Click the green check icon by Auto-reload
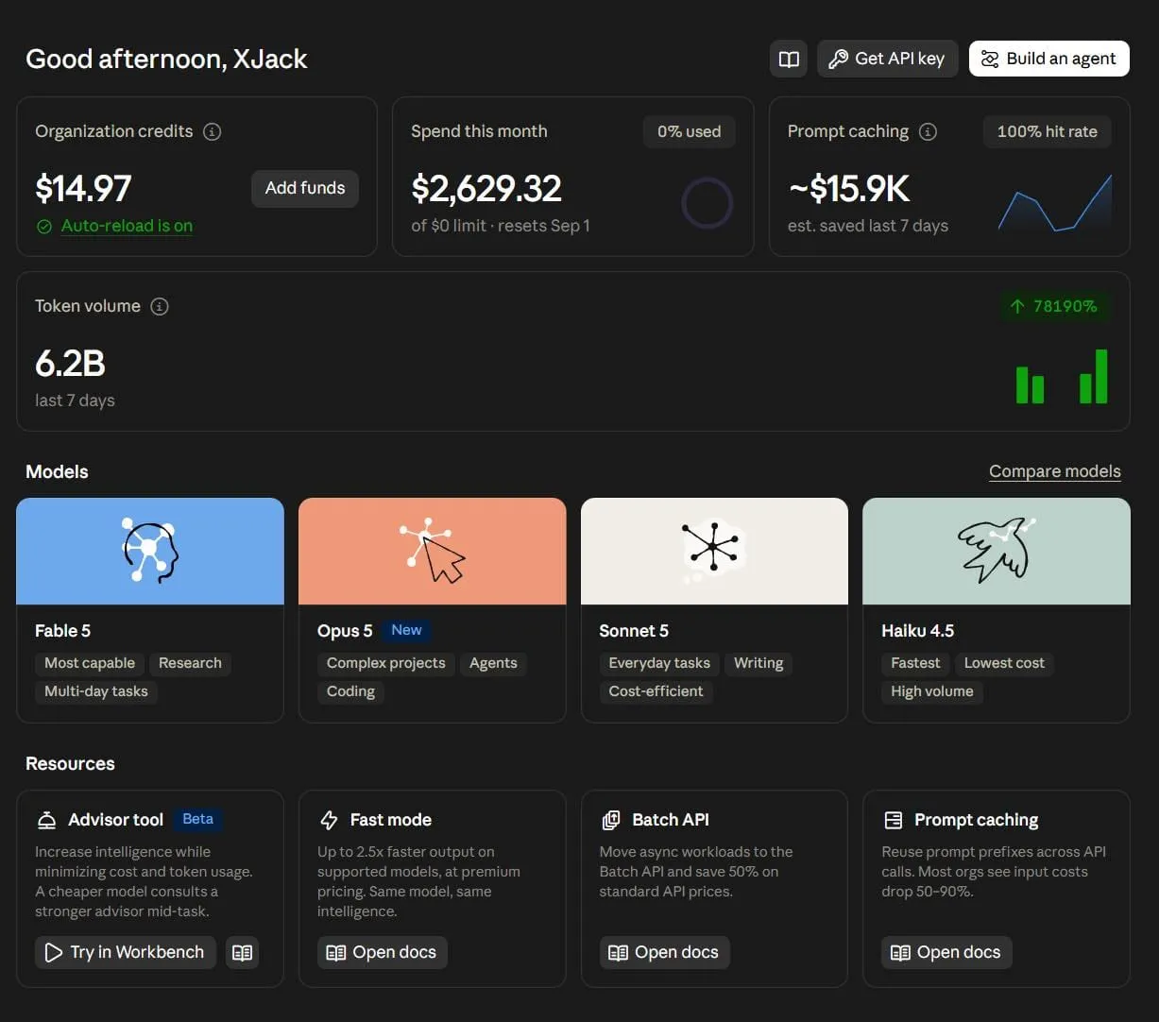Image resolution: width=1159 pixels, height=1022 pixels. click(43, 227)
